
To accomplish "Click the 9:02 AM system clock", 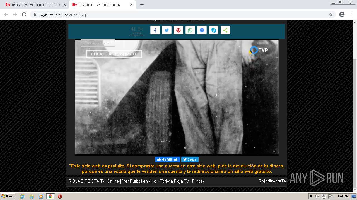I will 343,196.
